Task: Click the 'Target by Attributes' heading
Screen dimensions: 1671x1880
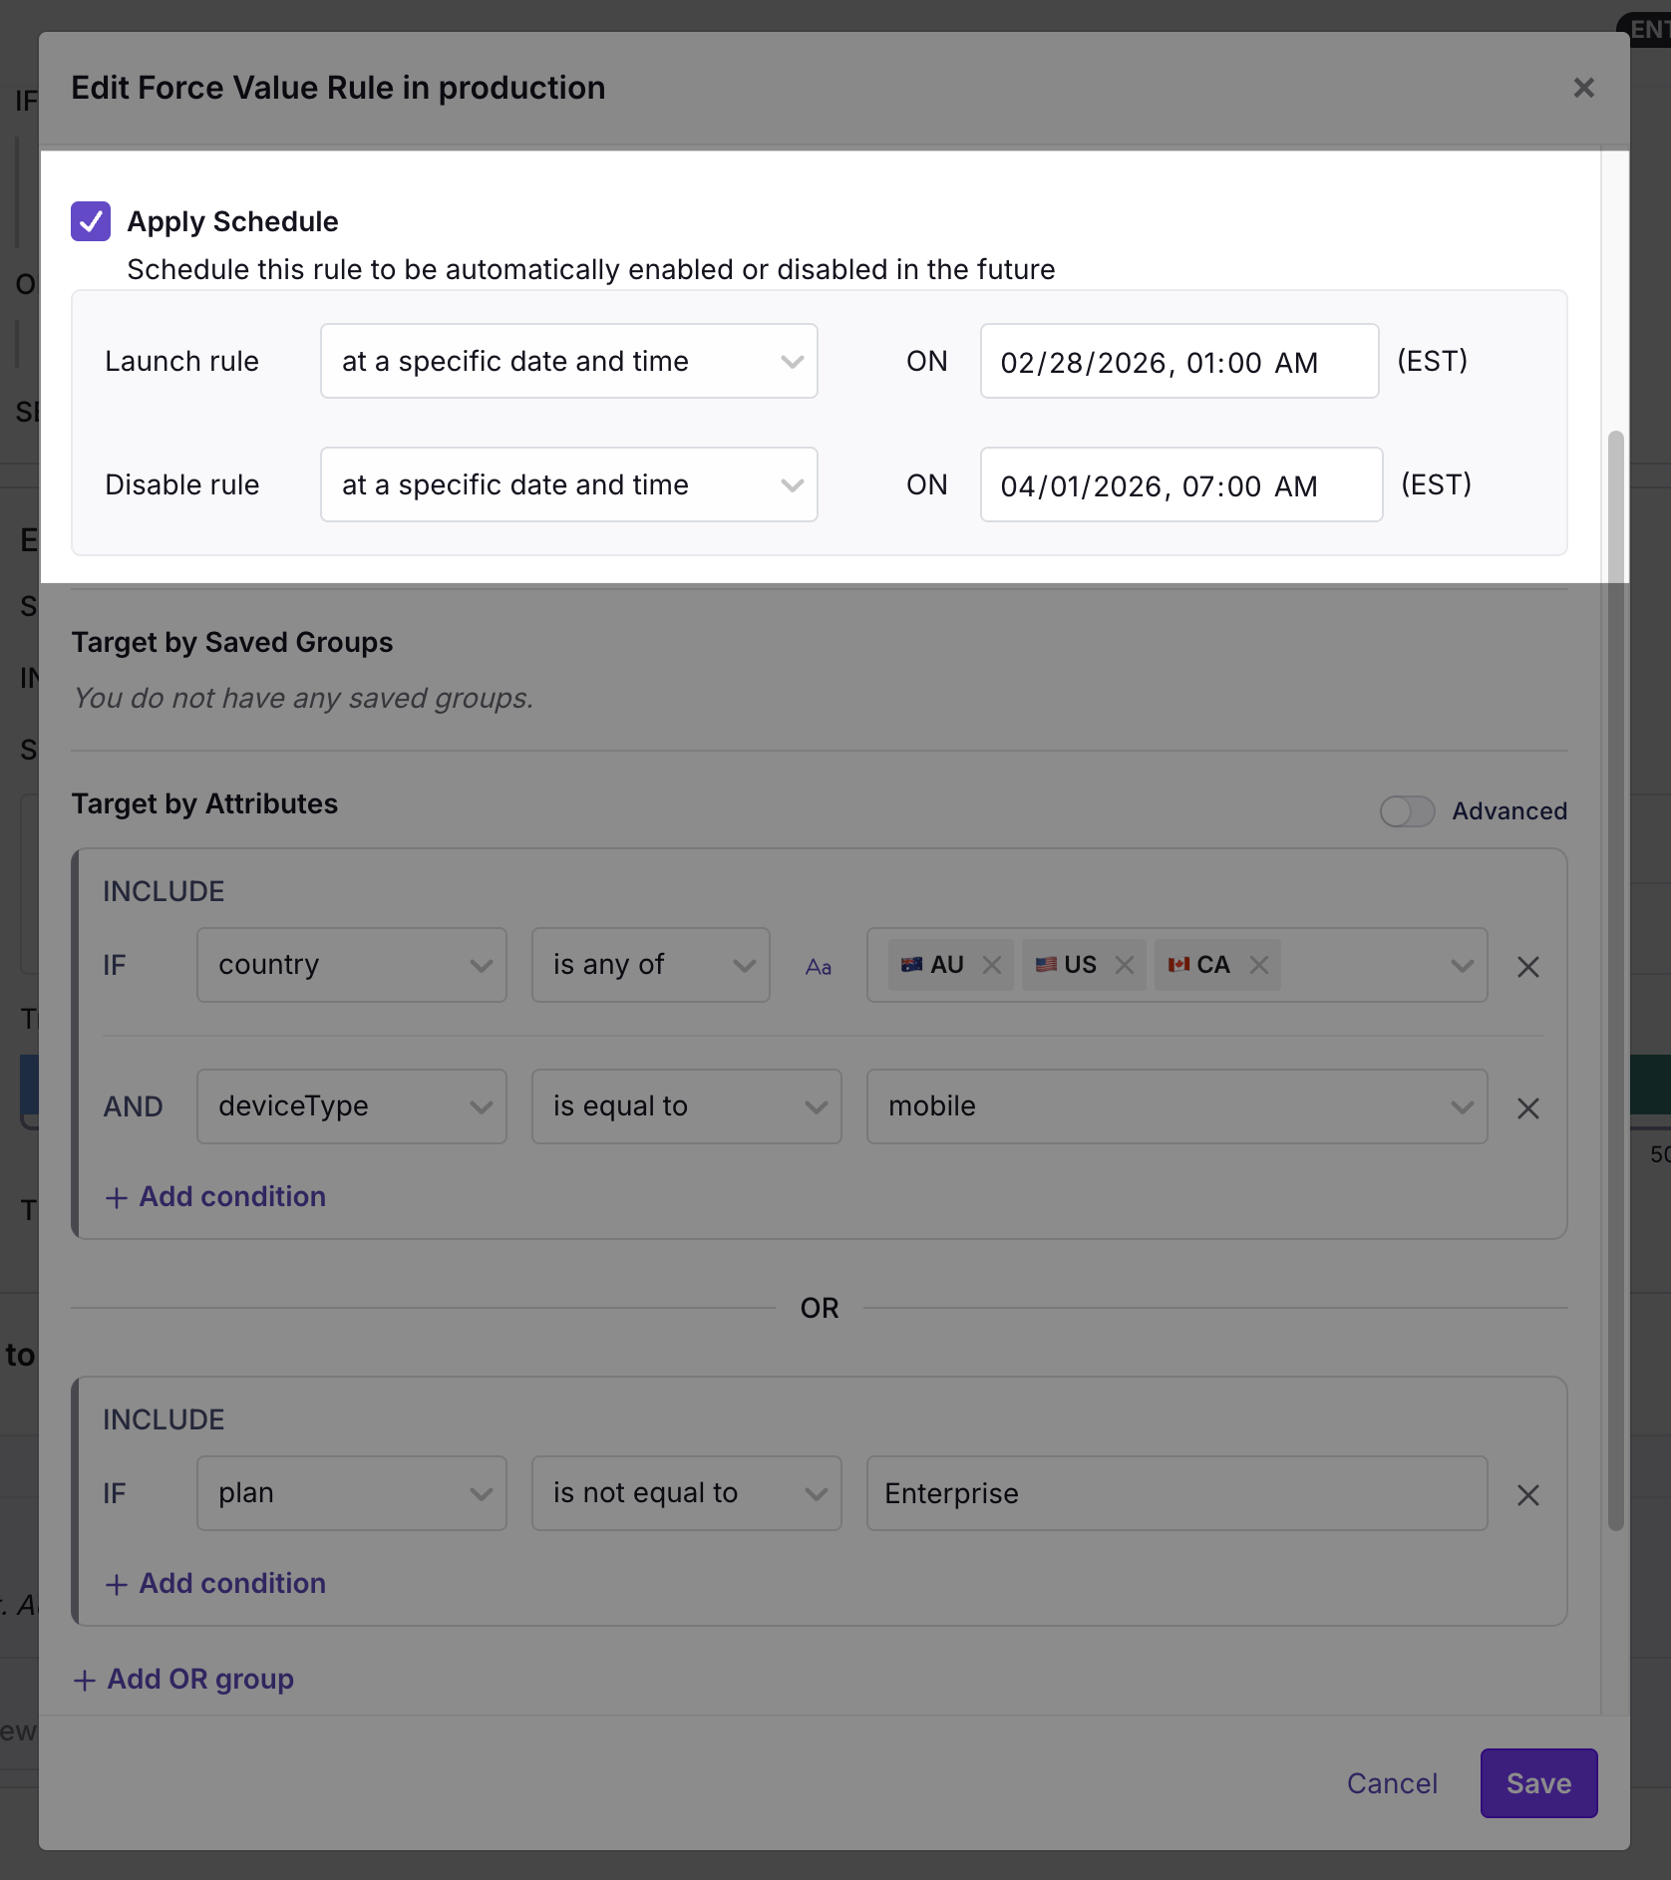Action: coord(204,804)
